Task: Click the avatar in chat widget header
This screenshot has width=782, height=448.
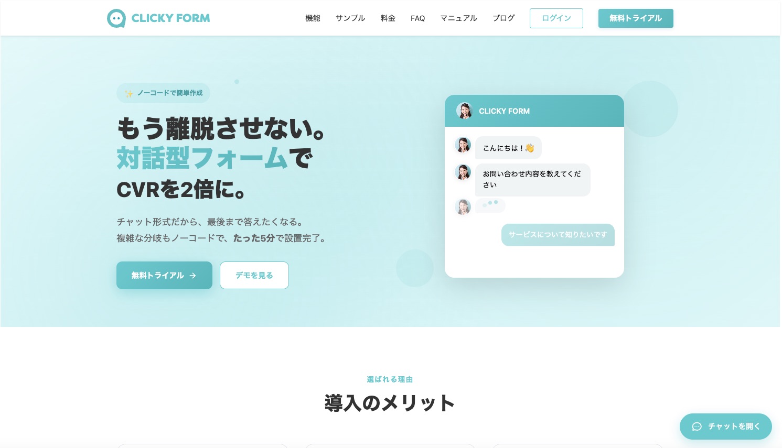Action: coord(464,111)
